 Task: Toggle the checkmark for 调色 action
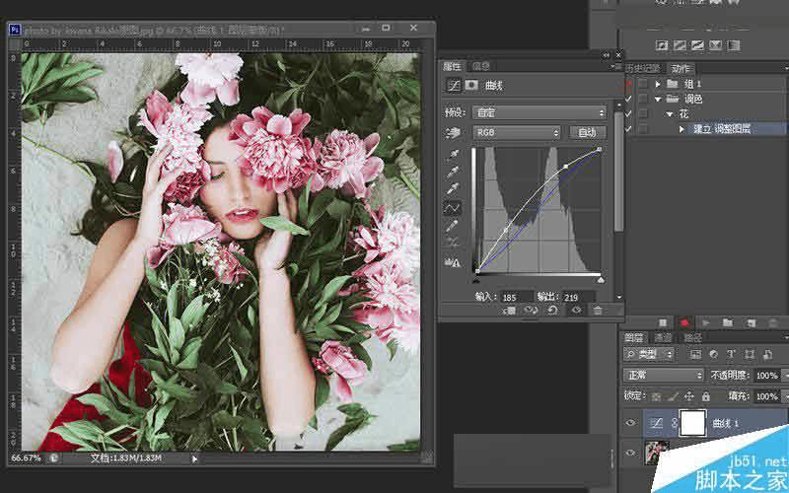coord(629,99)
